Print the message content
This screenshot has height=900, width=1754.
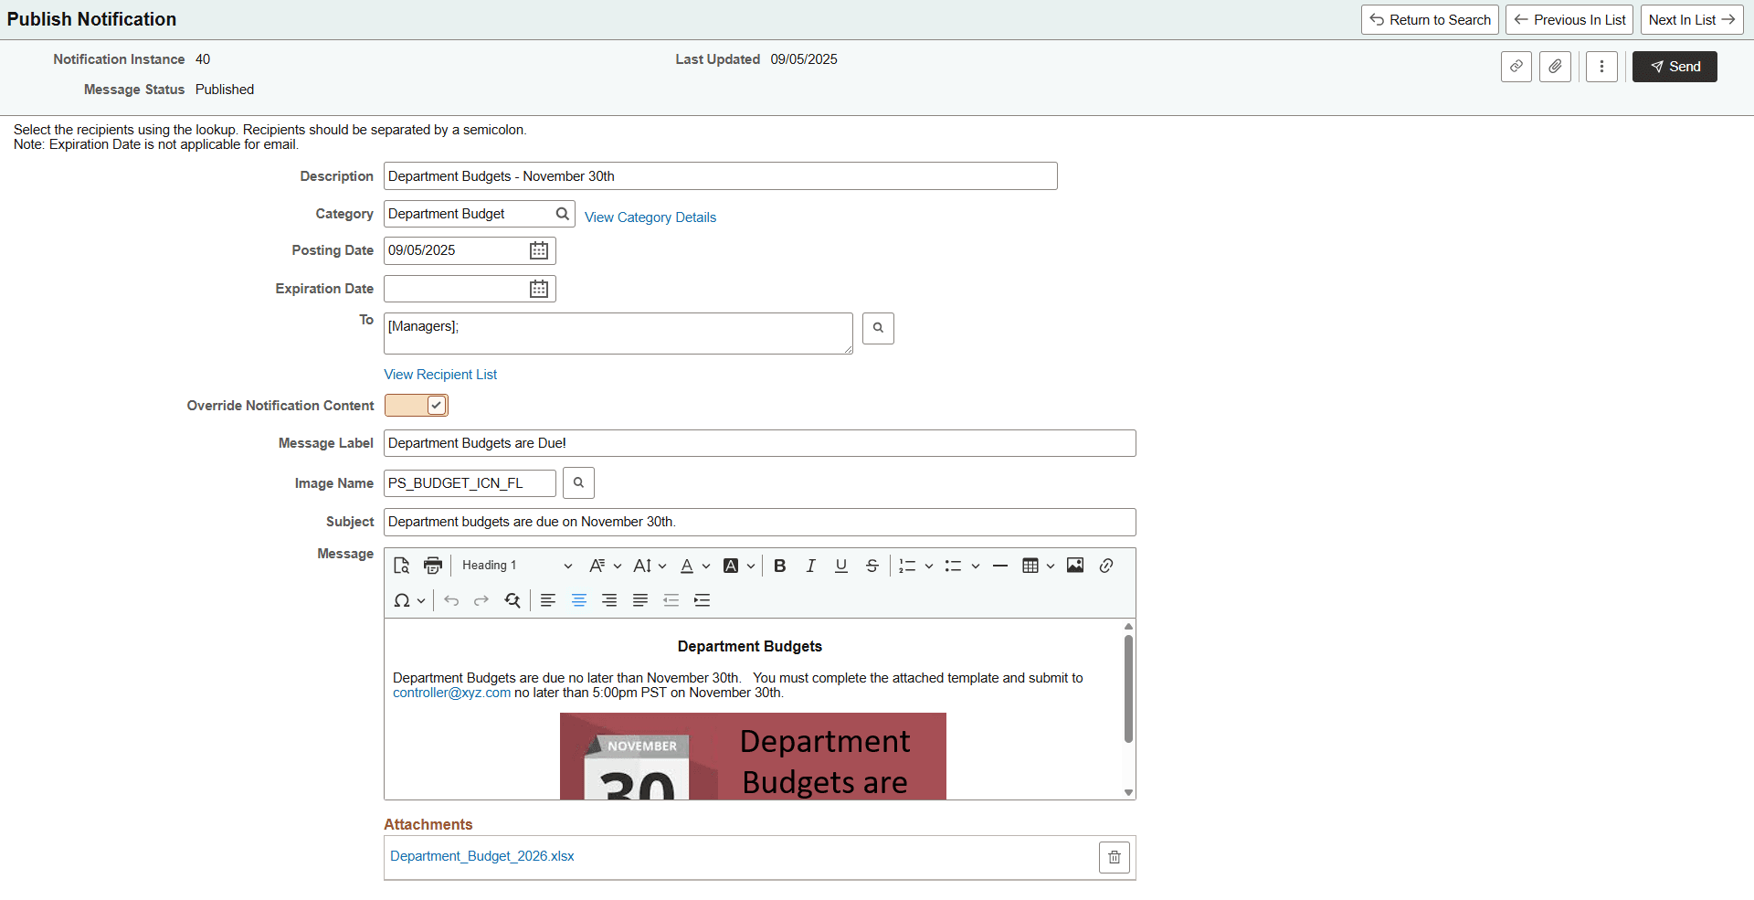pyautogui.click(x=432, y=565)
